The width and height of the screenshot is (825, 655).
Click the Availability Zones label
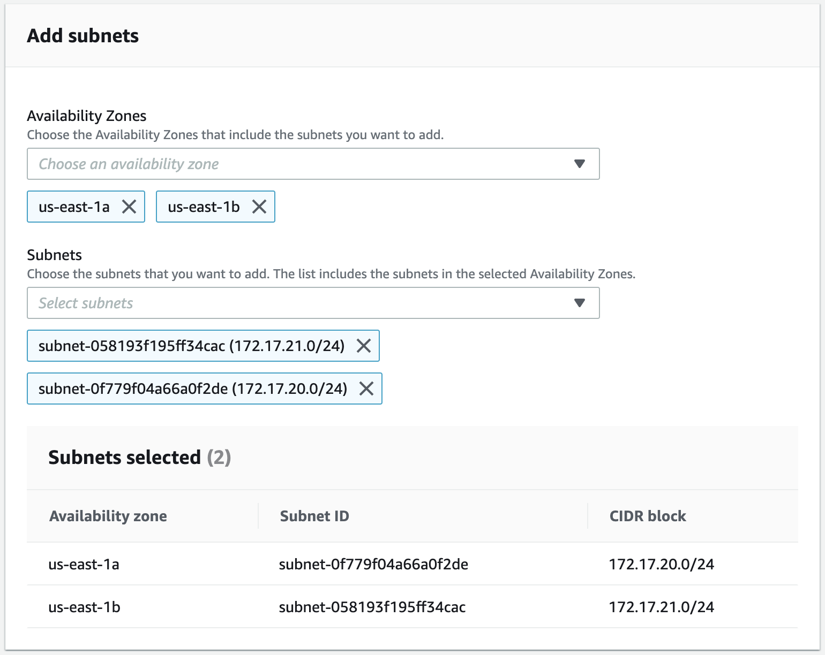[87, 116]
